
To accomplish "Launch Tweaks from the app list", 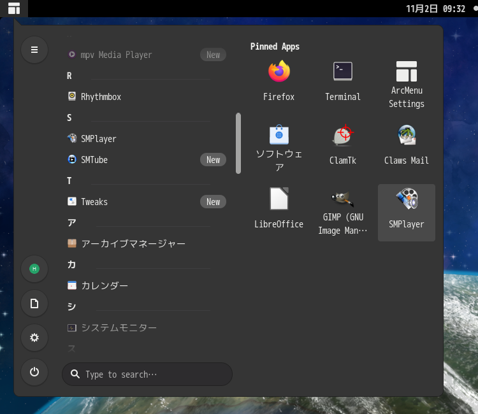I will [147, 202].
